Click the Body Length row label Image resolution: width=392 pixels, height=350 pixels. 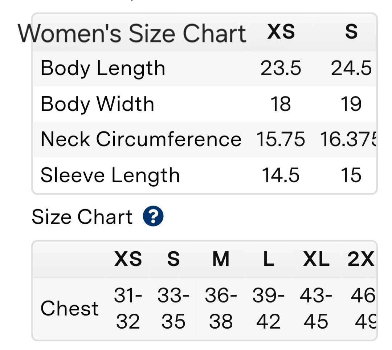tap(103, 69)
